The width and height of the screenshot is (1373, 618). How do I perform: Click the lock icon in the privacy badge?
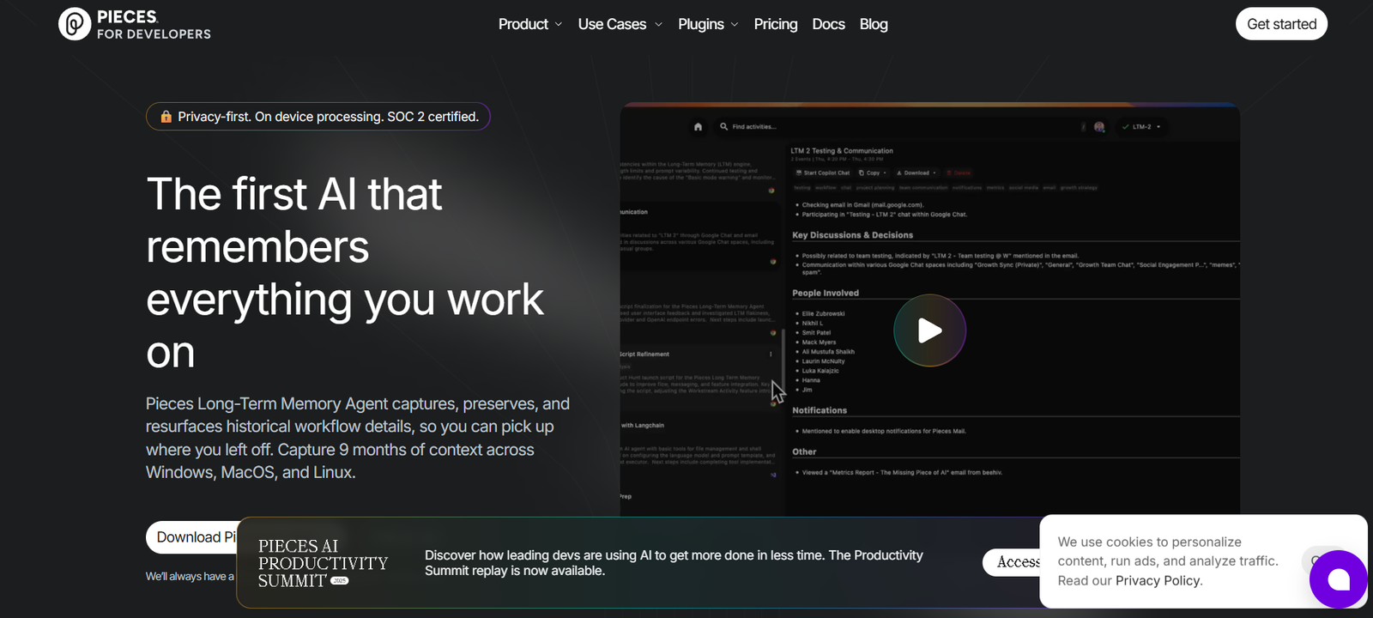[166, 117]
